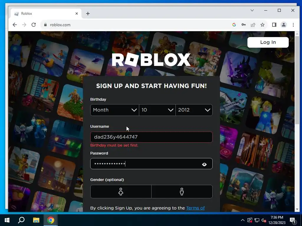The height and width of the screenshot is (226, 302).
Task: Minimize the Chrome window
Action: pyautogui.click(x=266, y=10)
